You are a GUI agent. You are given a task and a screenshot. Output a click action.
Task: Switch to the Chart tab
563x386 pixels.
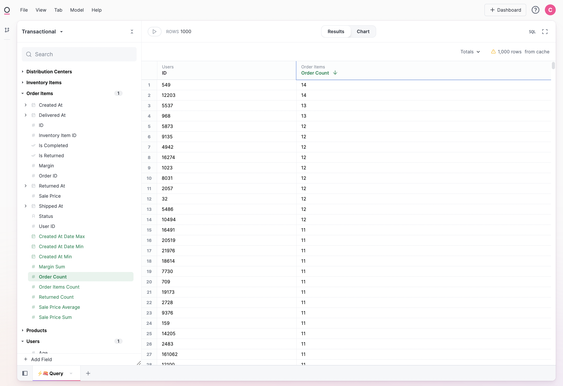(363, 32)
